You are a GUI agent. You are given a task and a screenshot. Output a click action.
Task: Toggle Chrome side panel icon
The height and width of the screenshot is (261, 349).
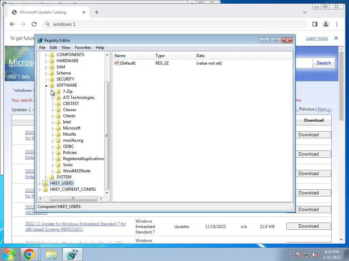[x=315, y=24]
